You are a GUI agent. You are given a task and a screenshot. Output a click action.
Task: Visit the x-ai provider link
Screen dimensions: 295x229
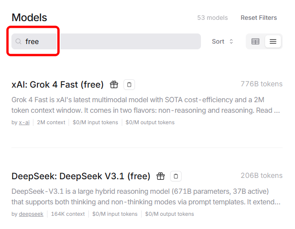coord(24,122)
